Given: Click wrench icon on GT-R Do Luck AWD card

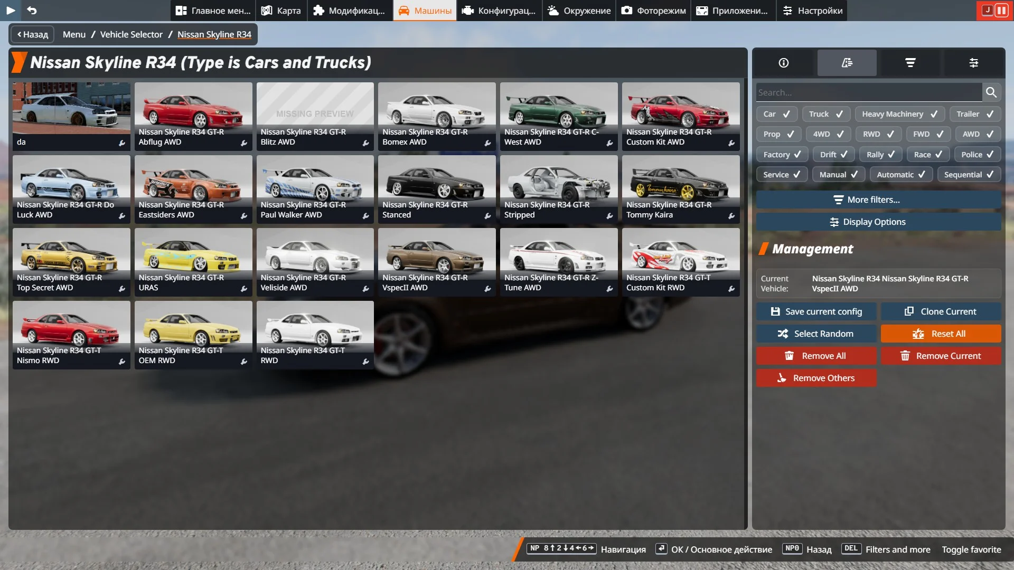Looking at the screenshot, I should tap(122, 216).
